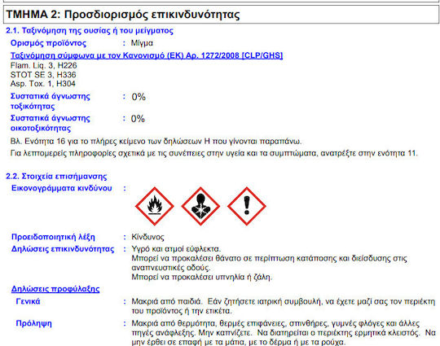Click the Υγρό και ατμοί εύφλεκτα statement
The image size is (440, 346).
tap(176, 248)
